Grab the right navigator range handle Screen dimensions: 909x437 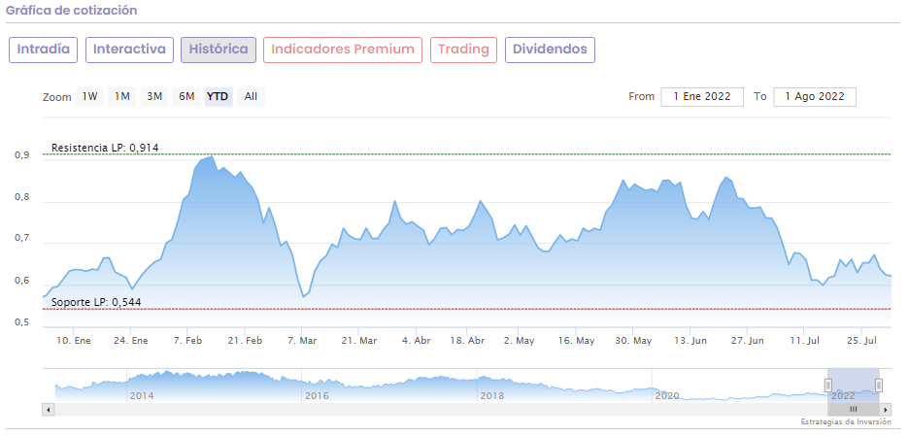[x=879, y=385]
